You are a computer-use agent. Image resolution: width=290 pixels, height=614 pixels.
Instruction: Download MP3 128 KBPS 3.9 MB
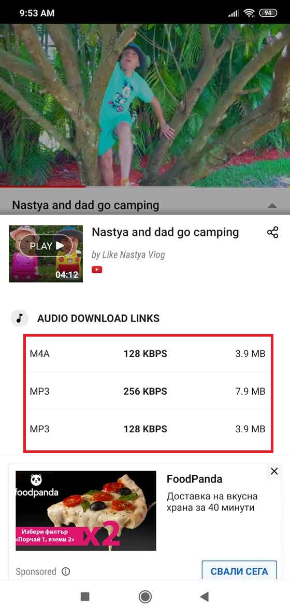pyautogui.click(x=148, y=429)
